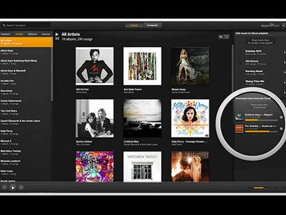Open the Artists tab

(19, 34)
